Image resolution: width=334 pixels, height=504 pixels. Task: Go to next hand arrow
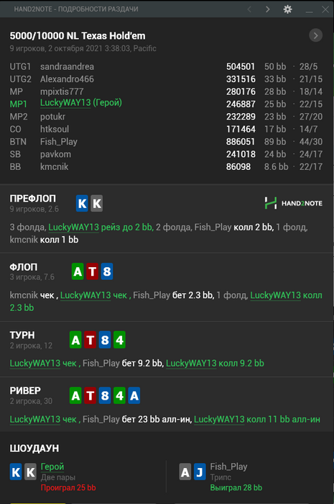268,9
